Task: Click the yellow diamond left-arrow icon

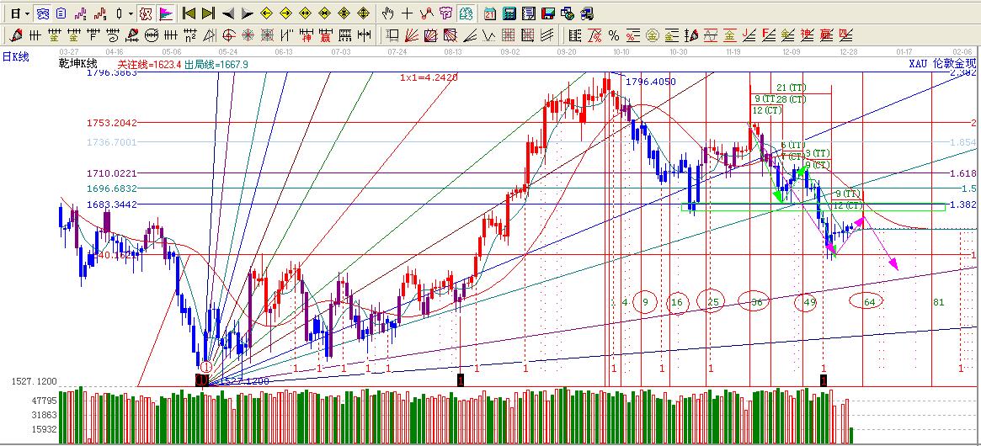Action: (x=266, y=13)
